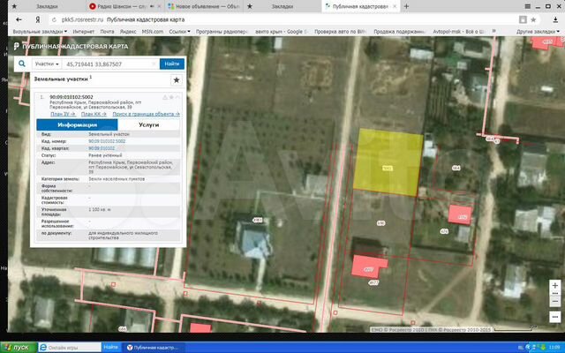Zoom out the map with minus button
The width and height of the screenshot is (565, 353).
[x=555, y=301]
